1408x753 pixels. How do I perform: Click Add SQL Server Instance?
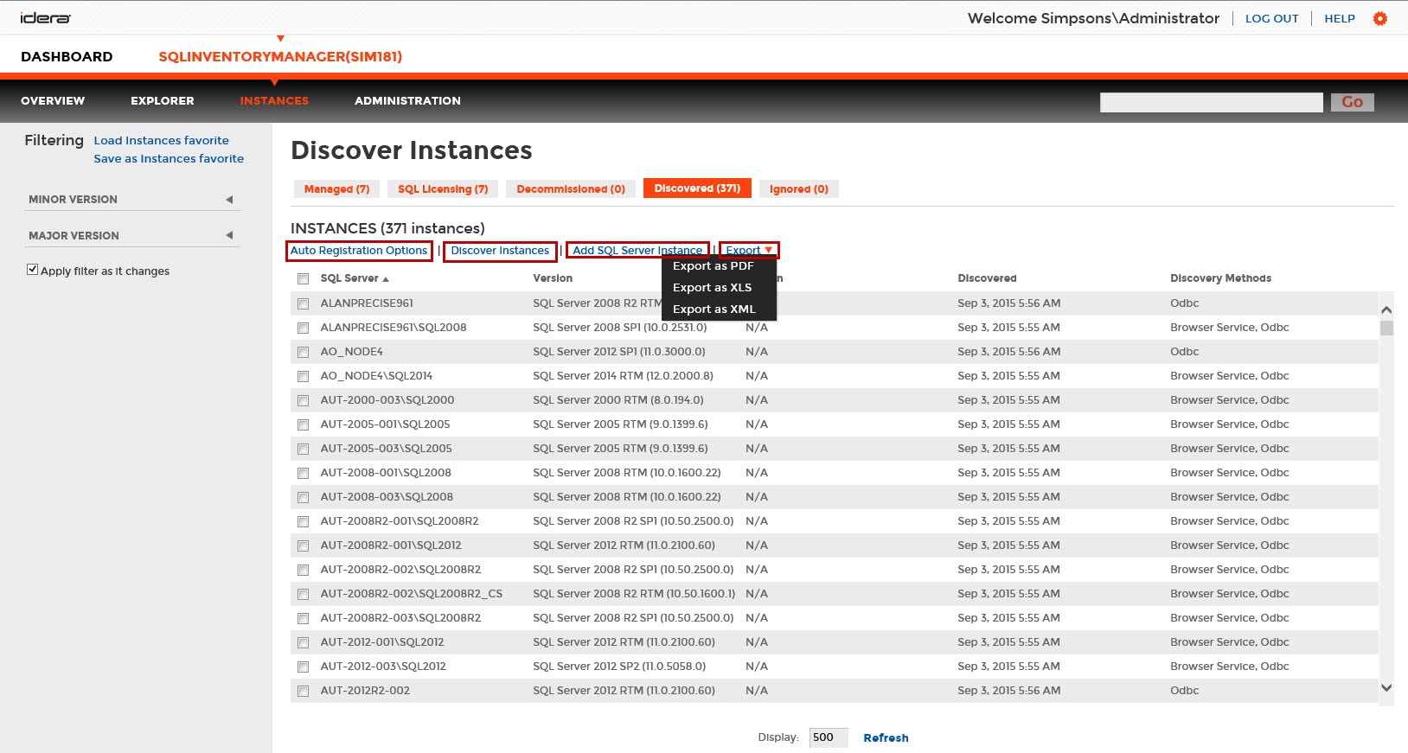pos(637,251)
